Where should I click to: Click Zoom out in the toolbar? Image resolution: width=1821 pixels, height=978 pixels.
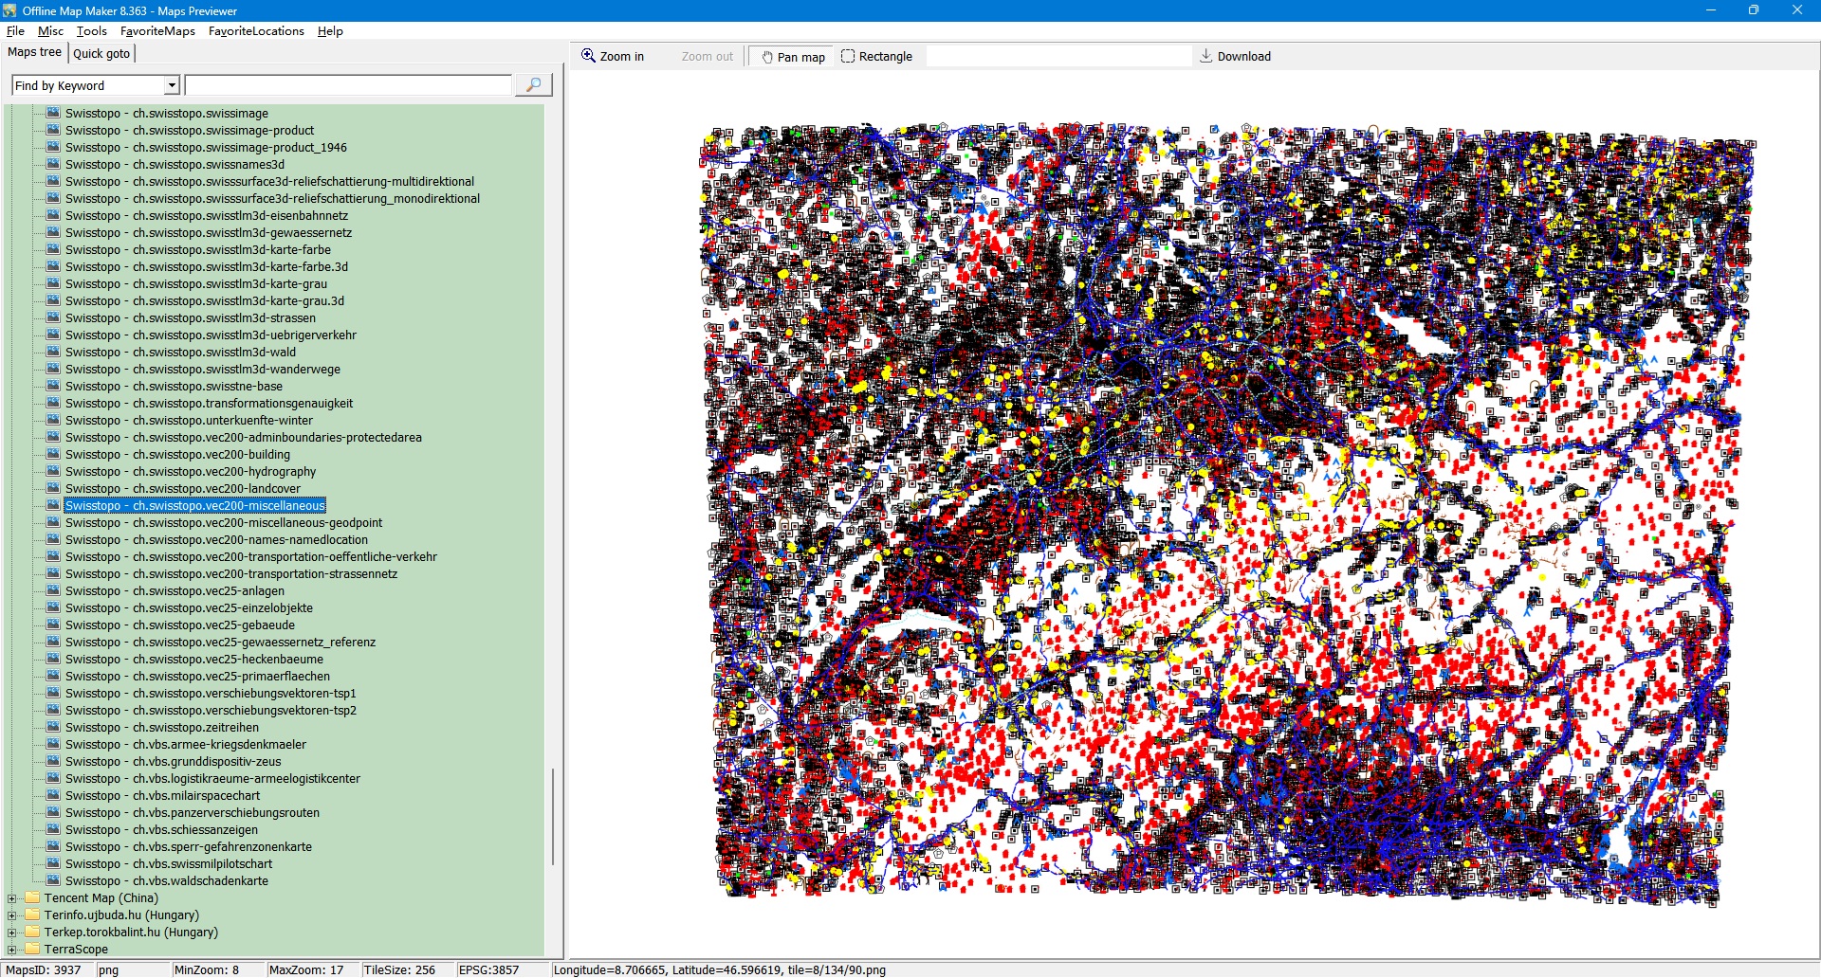707,57
